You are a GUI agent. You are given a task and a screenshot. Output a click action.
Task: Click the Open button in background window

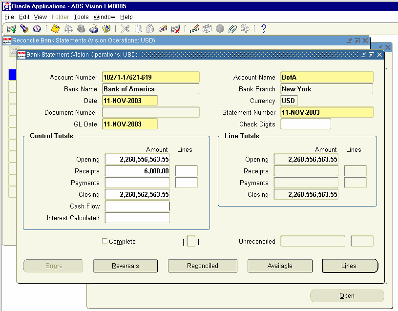pyautogui.click(x=347, y=296)
